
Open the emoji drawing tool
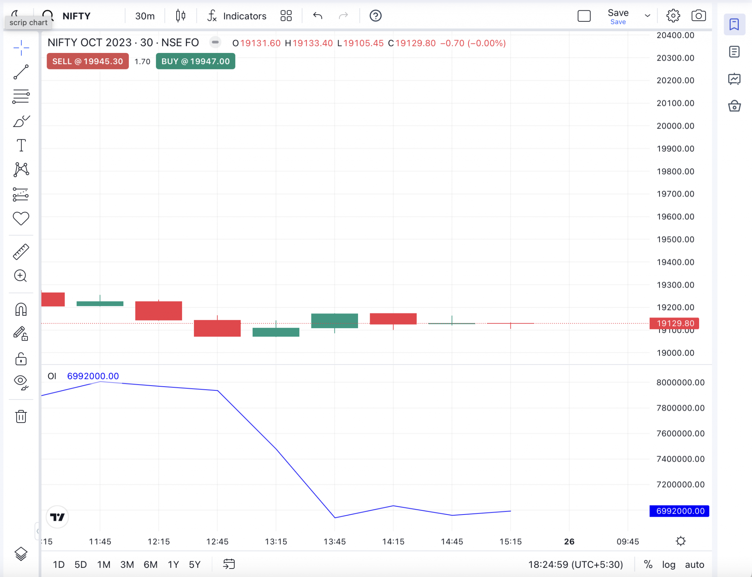(21, 218)
